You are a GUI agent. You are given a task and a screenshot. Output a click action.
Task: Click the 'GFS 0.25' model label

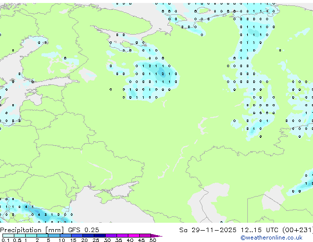point(83,230)
